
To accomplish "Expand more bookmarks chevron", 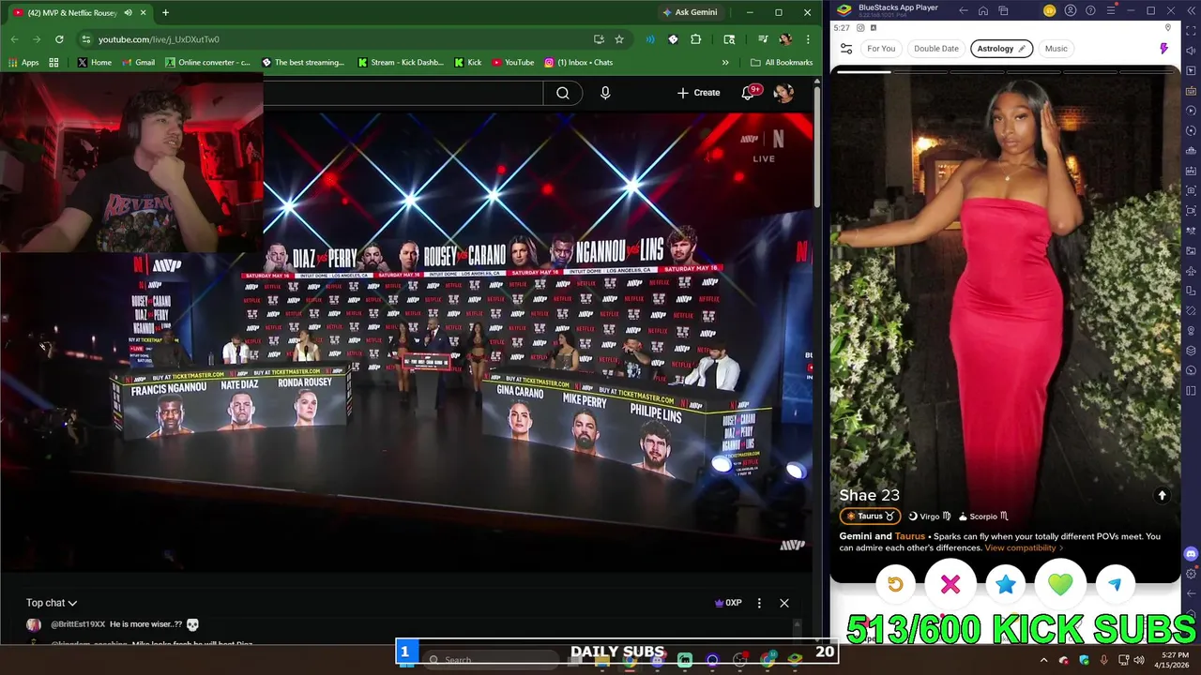I will [725, 63].
